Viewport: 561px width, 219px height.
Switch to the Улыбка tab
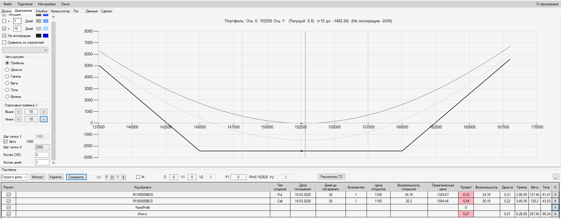click(x=41, y=11)
